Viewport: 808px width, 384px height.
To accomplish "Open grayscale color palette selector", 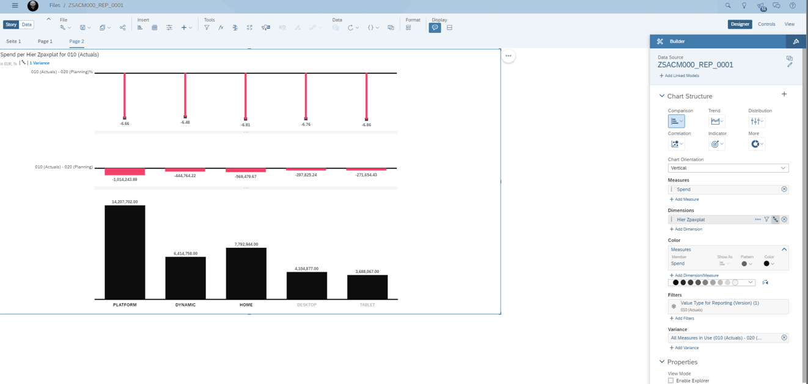I will click(x=713, y=283).
